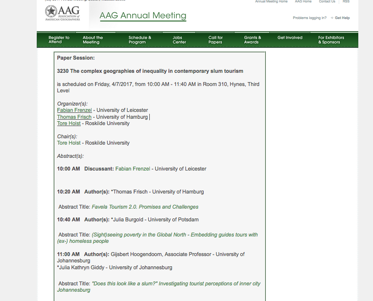Click the AAG Annual Meeting heading

(x=143, y=16)
